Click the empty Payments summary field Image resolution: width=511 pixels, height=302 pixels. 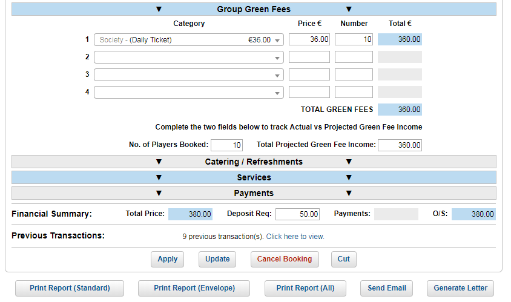[397, 214]
